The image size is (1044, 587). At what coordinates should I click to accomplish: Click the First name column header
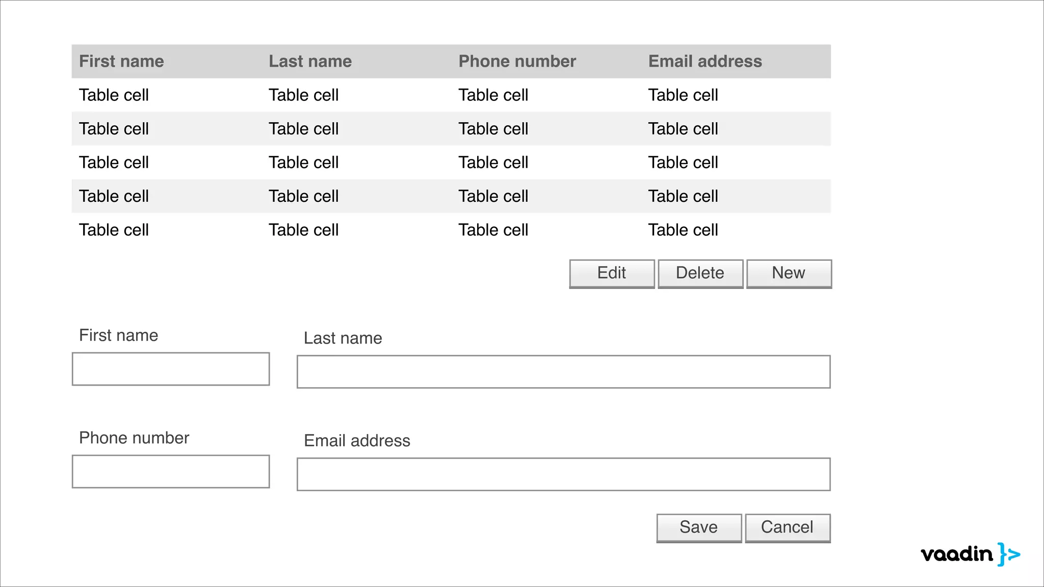coord(121,62)
